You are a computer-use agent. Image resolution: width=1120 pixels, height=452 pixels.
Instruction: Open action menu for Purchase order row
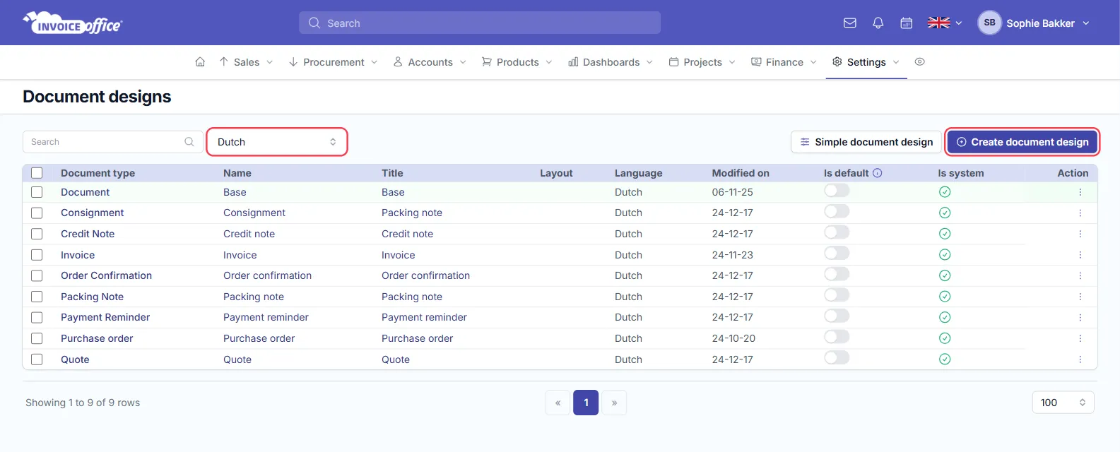pos(1080,338)
